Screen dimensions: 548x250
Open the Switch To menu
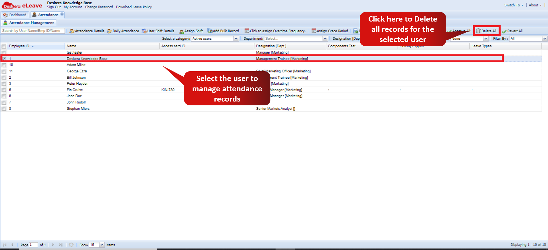513,5
